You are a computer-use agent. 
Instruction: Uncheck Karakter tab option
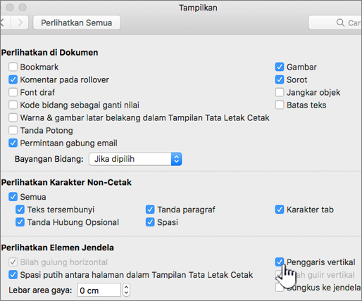point(280,210)
